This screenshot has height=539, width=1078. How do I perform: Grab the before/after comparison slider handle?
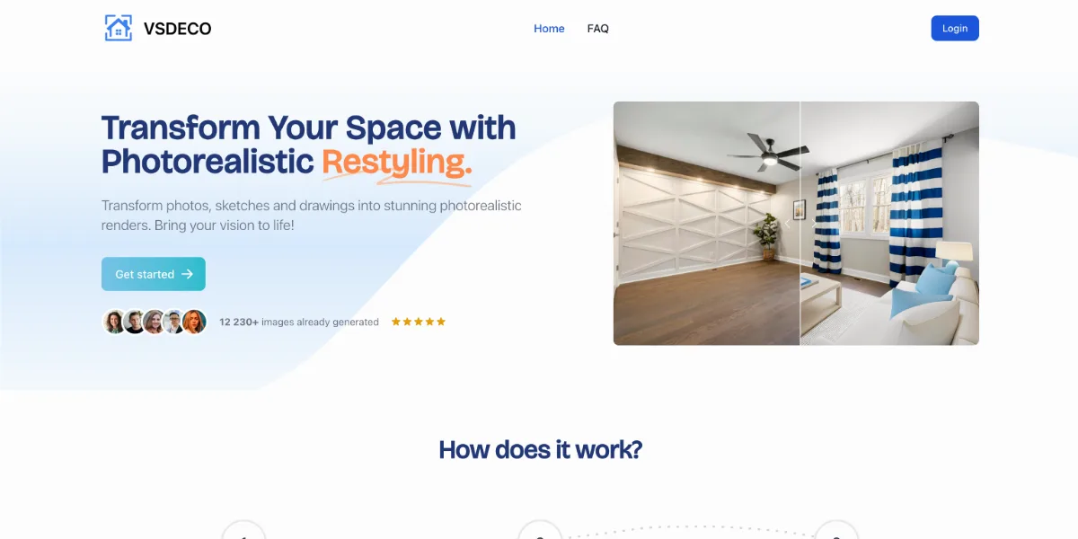tap(800, 223)
